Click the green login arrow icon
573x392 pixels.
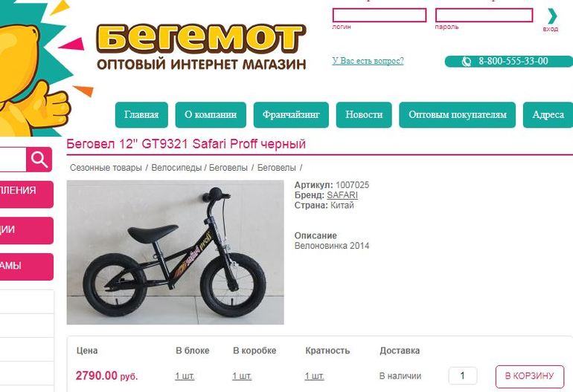pyautogui.click(x=552, y=16)
